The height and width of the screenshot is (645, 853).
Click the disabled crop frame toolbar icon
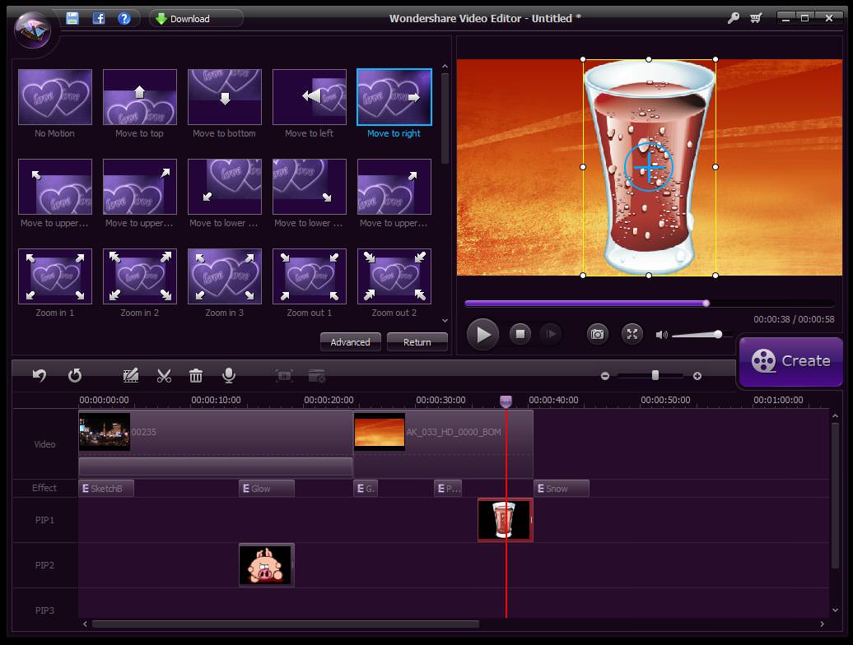(284, 375)
